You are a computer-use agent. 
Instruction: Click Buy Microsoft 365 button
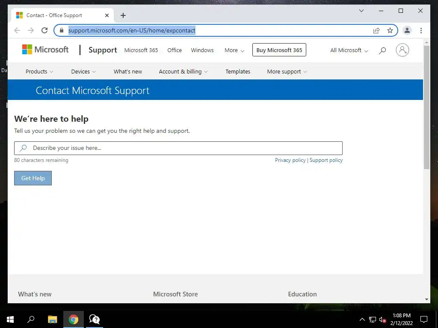pyautogui.click(x=279, y=50)
